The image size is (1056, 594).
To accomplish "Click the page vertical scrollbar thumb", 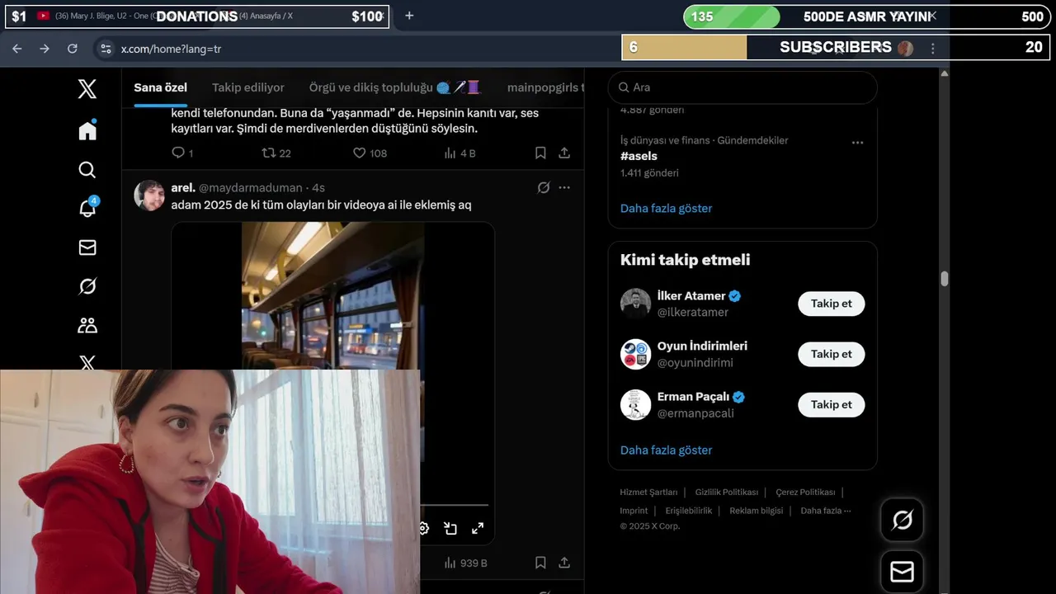I will click(x=944, y=279).
